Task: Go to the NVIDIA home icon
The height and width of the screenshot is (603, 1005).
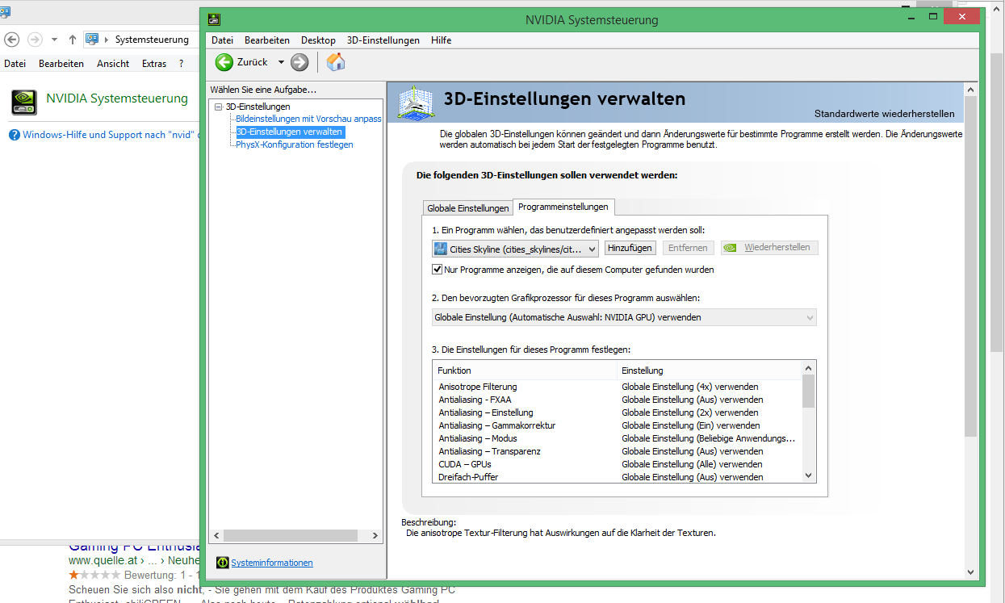Action: tap(336, 62)
